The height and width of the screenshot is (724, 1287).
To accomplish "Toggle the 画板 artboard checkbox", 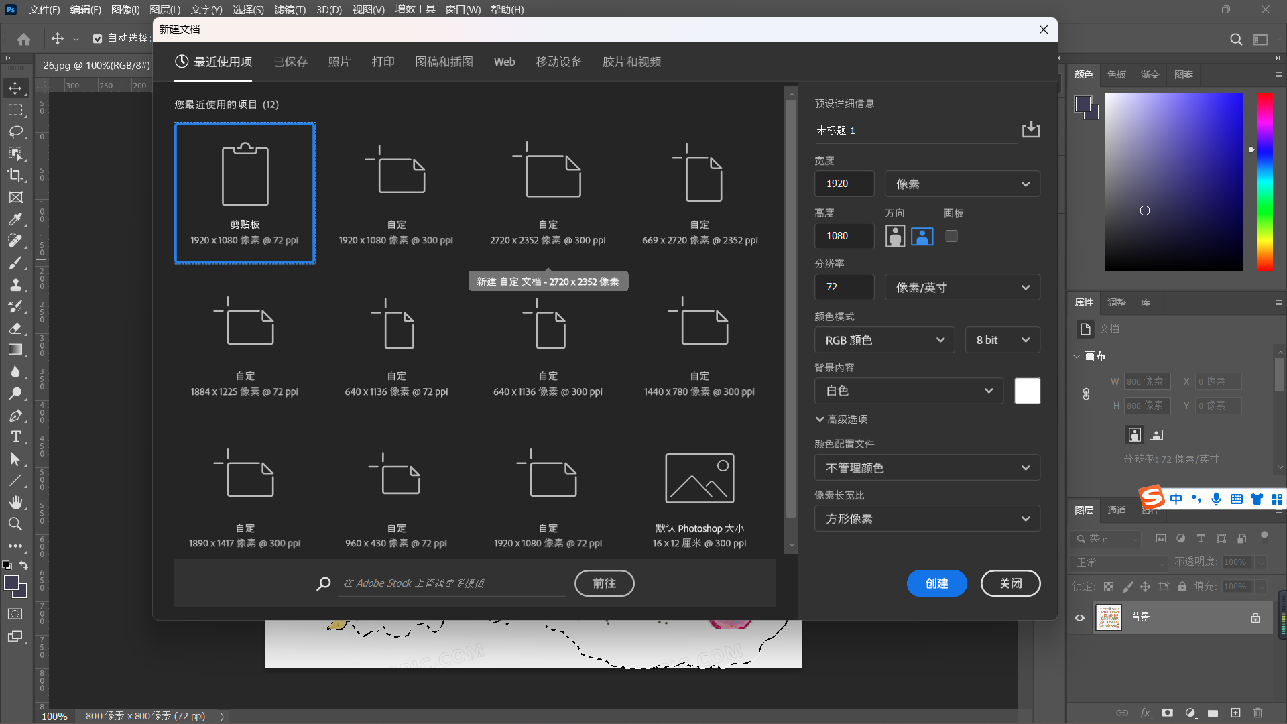I will pyautogui.click(x=951, y=236).
